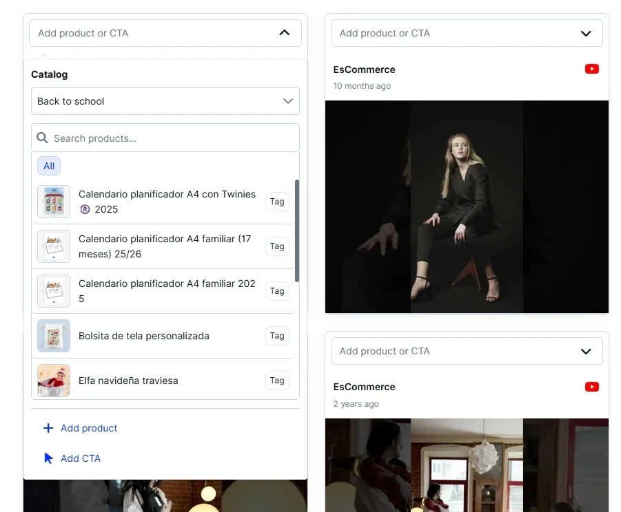Tag Calendario planificador A4 familiar (17 meses) 25/26
The width and height of the screenshot is (621, 512).
[277, 246]
